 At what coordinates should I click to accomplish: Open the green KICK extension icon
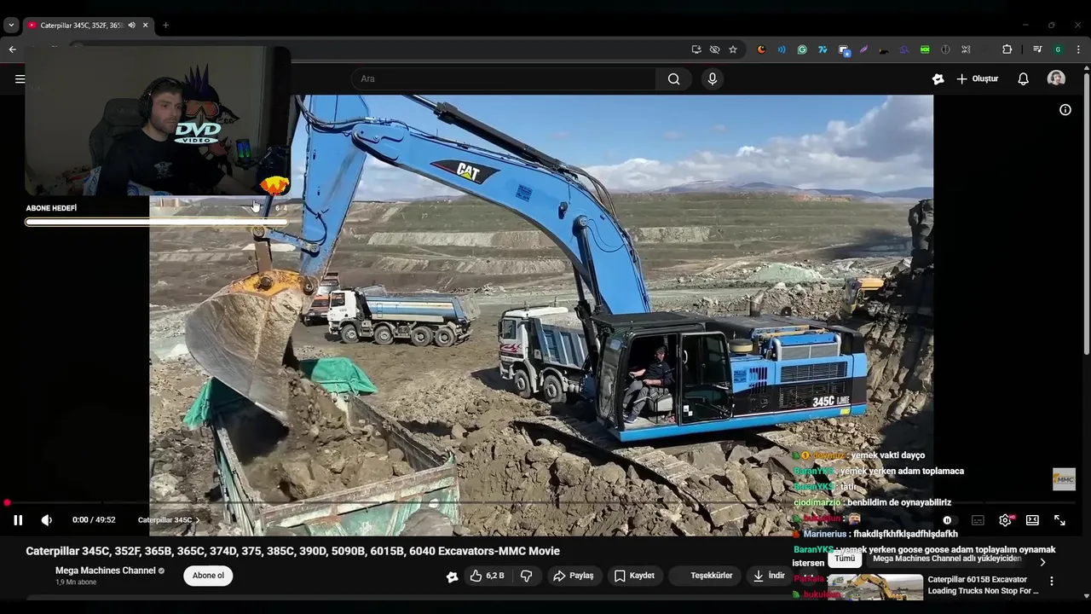925,49
